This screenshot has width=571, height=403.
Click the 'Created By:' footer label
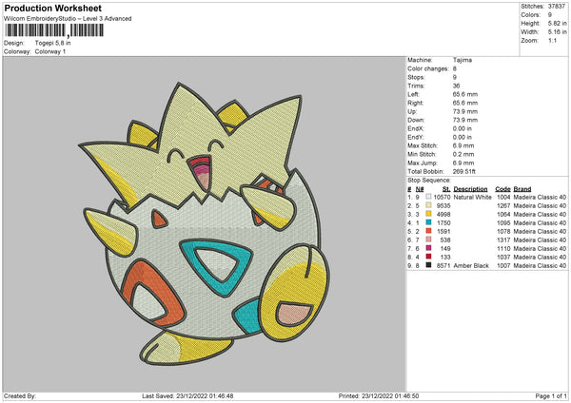pos(20,395)
